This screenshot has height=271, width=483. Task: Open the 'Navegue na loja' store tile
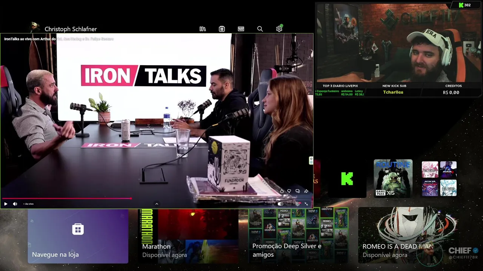pos(78,236)
